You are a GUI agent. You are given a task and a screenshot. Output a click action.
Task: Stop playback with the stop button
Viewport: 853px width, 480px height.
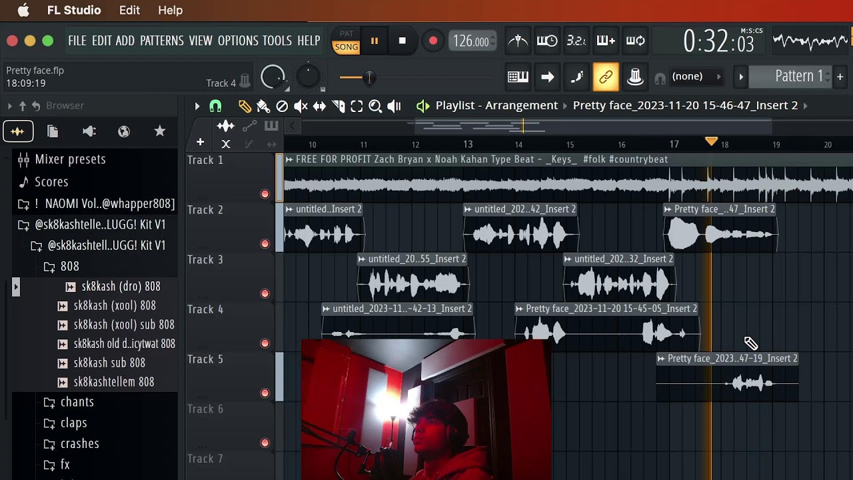click(402, 41)
